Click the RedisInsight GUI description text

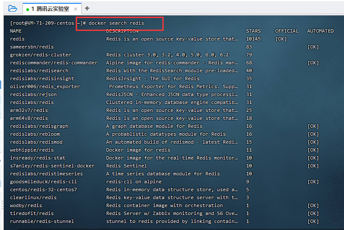coord(153,78)
